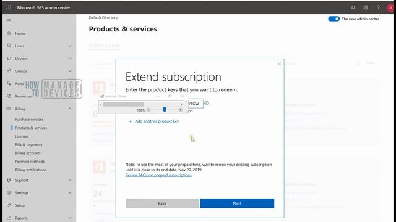Select Products & services in sidebar
The height and width of the screenshot is (222, 396).
point(31,128)
